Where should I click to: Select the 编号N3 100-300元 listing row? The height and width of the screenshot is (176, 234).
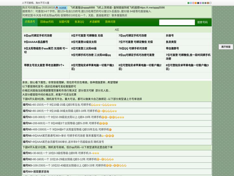117,117
